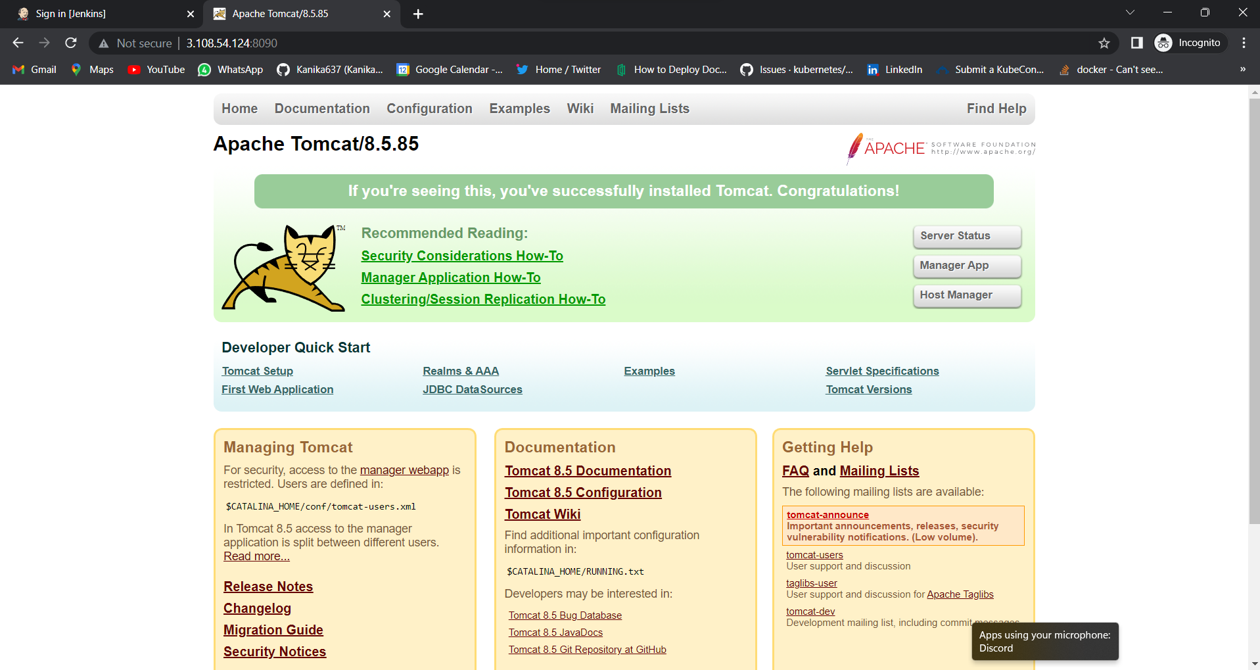
Task: Open Security Considerations How-To link
Action: click(x=462, y=256)
